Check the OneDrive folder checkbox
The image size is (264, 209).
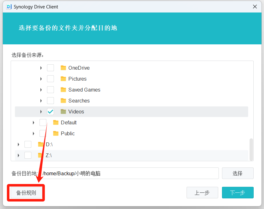tap(50, 68)
